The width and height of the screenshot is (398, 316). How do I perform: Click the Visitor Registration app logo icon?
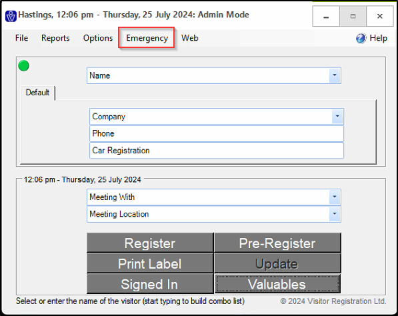point(11,16)
